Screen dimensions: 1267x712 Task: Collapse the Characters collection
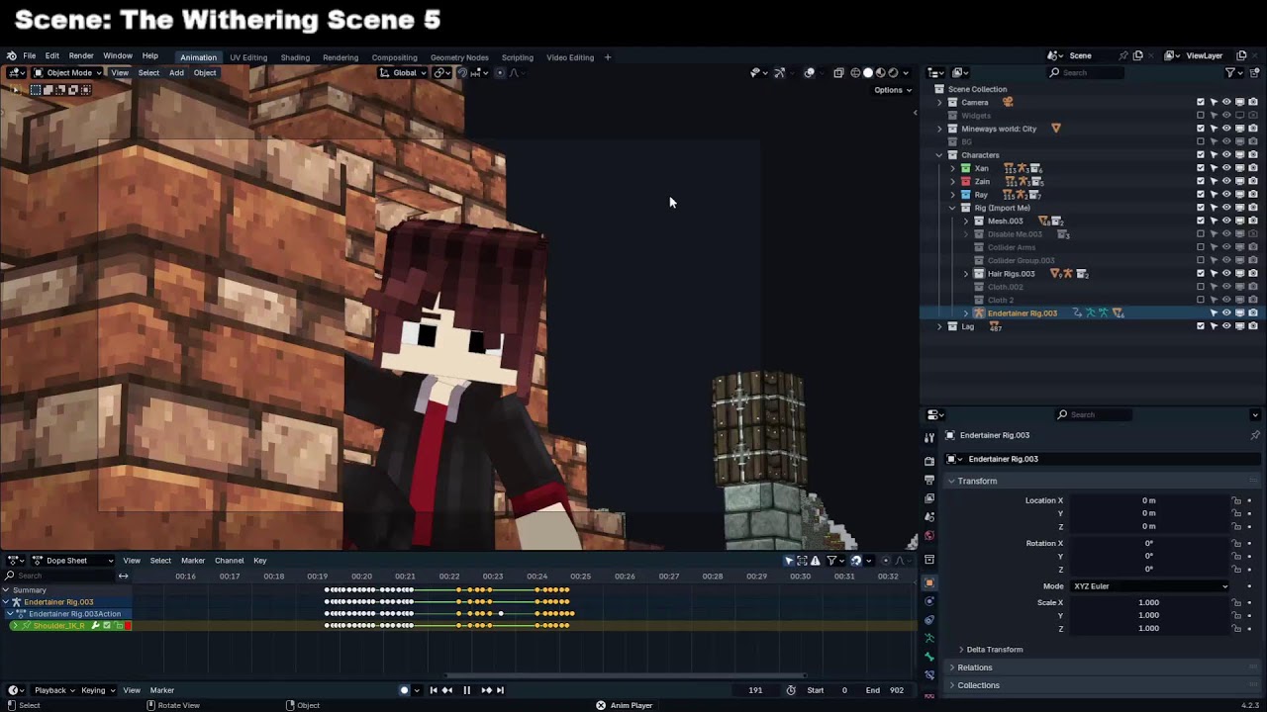[x=939, y=155]
